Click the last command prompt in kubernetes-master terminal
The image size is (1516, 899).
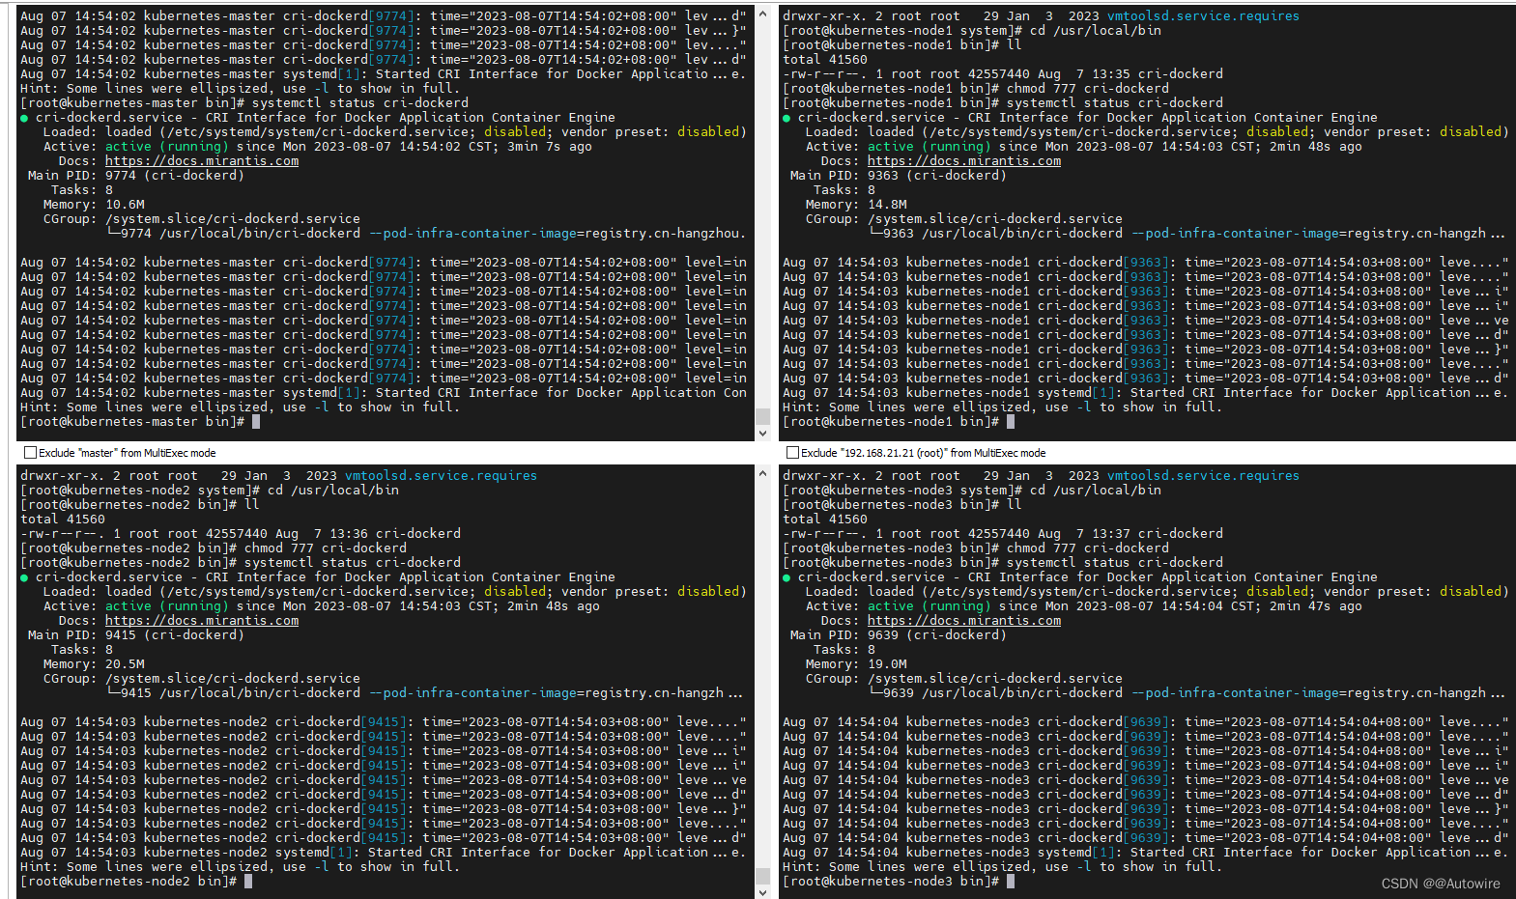pos(140,422)
